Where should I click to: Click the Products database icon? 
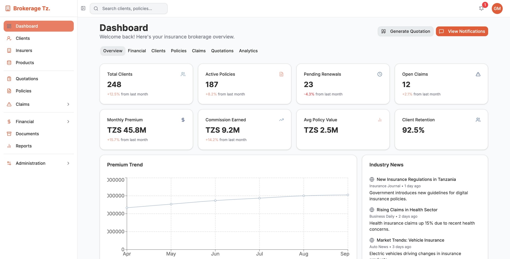9,63
